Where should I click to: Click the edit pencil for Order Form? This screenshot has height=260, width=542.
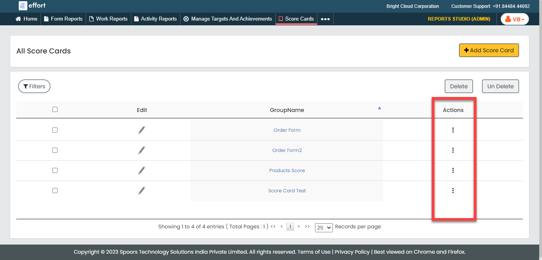(x=142, y=130)
